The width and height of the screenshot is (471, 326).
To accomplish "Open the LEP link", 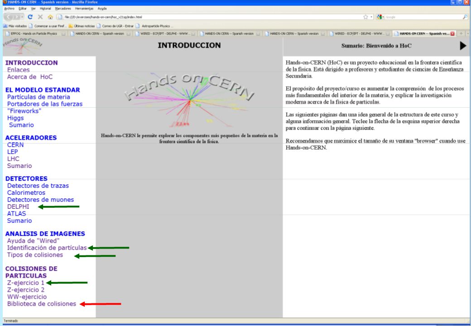I will tap(13, 152).
